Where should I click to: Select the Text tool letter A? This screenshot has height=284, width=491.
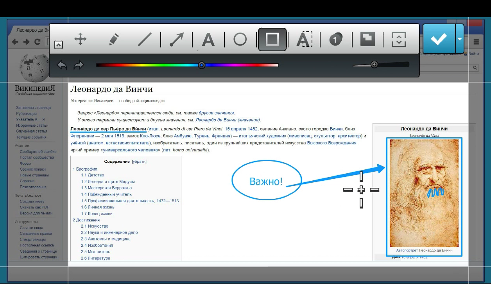click(x=208, y=40)
